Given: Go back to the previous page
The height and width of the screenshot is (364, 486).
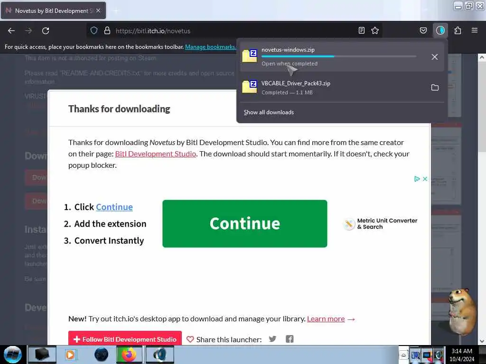Looking at the screenshot, I should point(11,31).
